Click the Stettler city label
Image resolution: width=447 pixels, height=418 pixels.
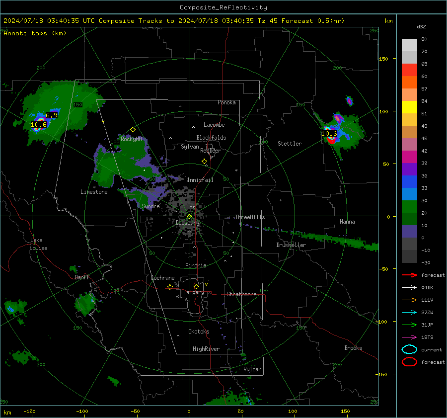click(x=290, y=144)
